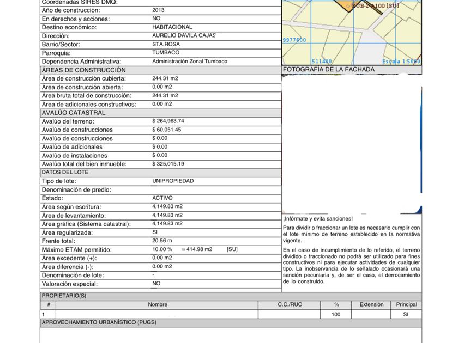The width and height of the screenshot is (458, 343).
Task: Click the Área de levantamiento label
Action: [74, 216]
